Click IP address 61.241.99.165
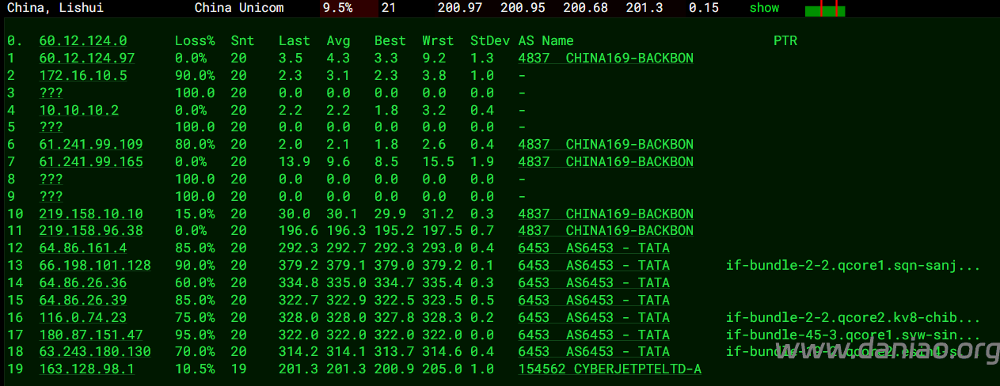The width and height of the screenshot is (1000, 386). 90,162
